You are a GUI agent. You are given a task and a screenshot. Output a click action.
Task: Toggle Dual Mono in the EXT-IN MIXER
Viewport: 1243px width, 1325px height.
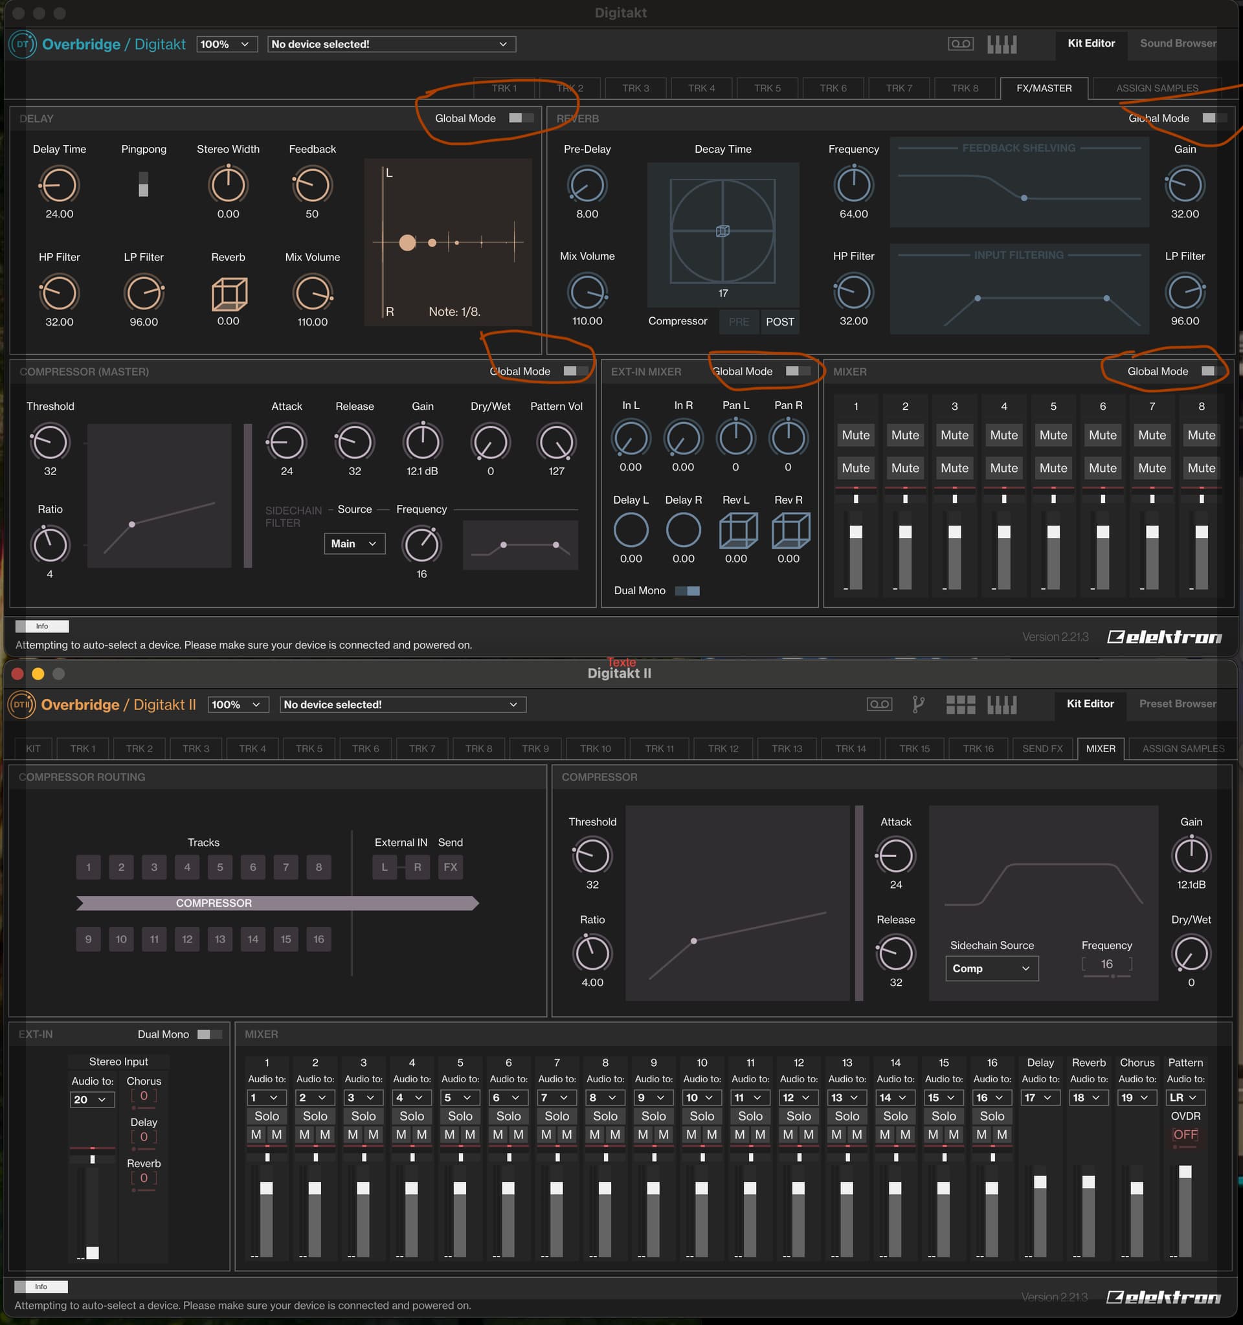click(687, 590)
